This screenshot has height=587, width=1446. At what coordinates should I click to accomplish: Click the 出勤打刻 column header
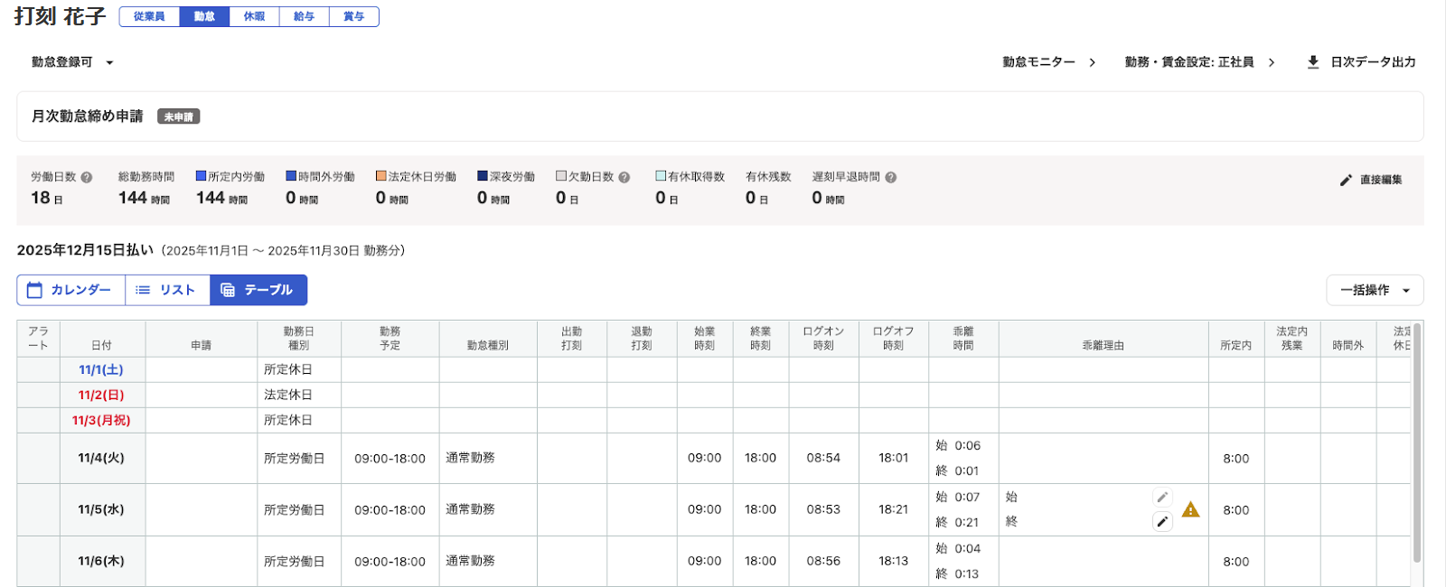[571, 339]
